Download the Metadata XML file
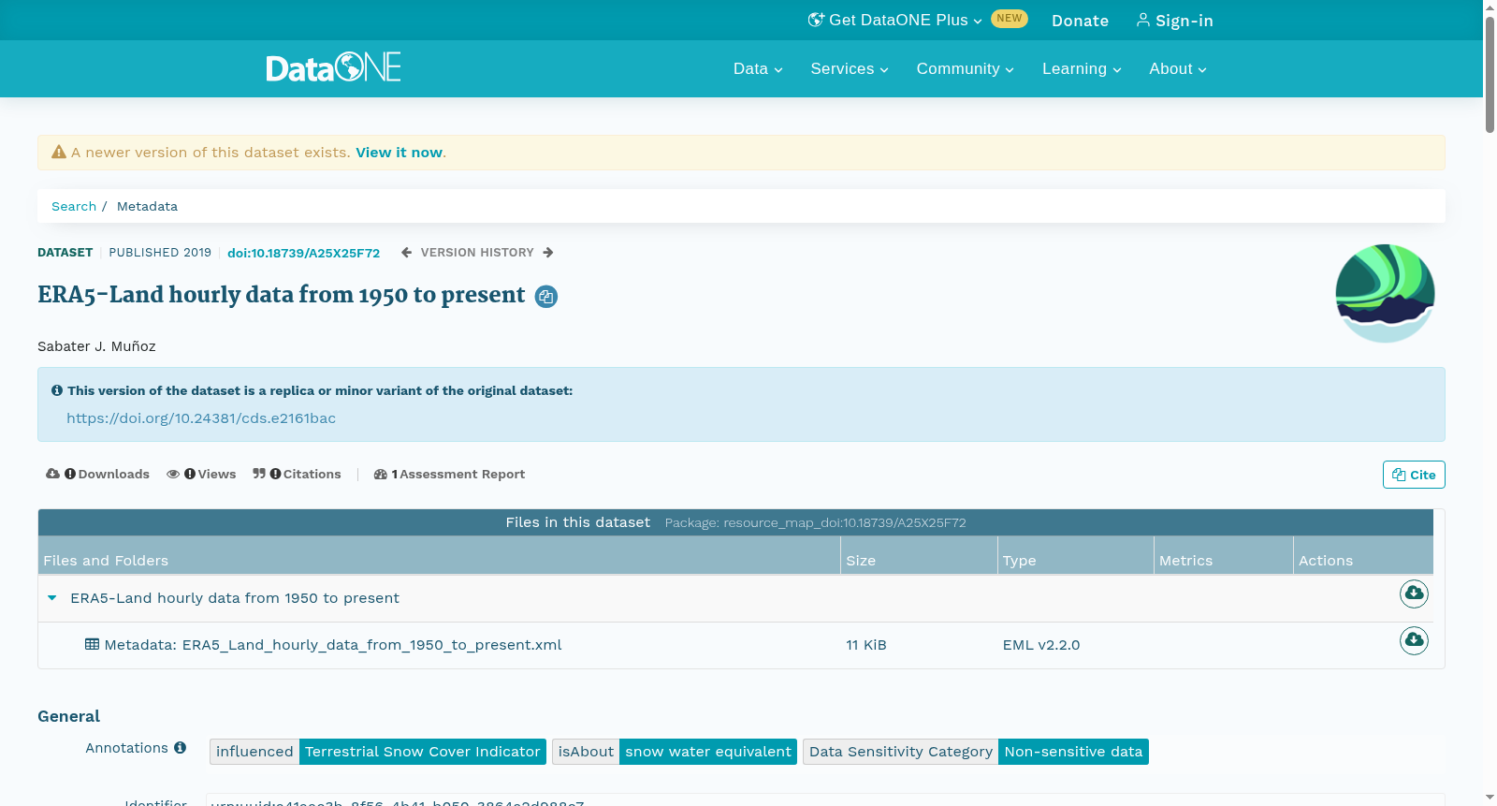1497x806 pixels. (1414, 640)
